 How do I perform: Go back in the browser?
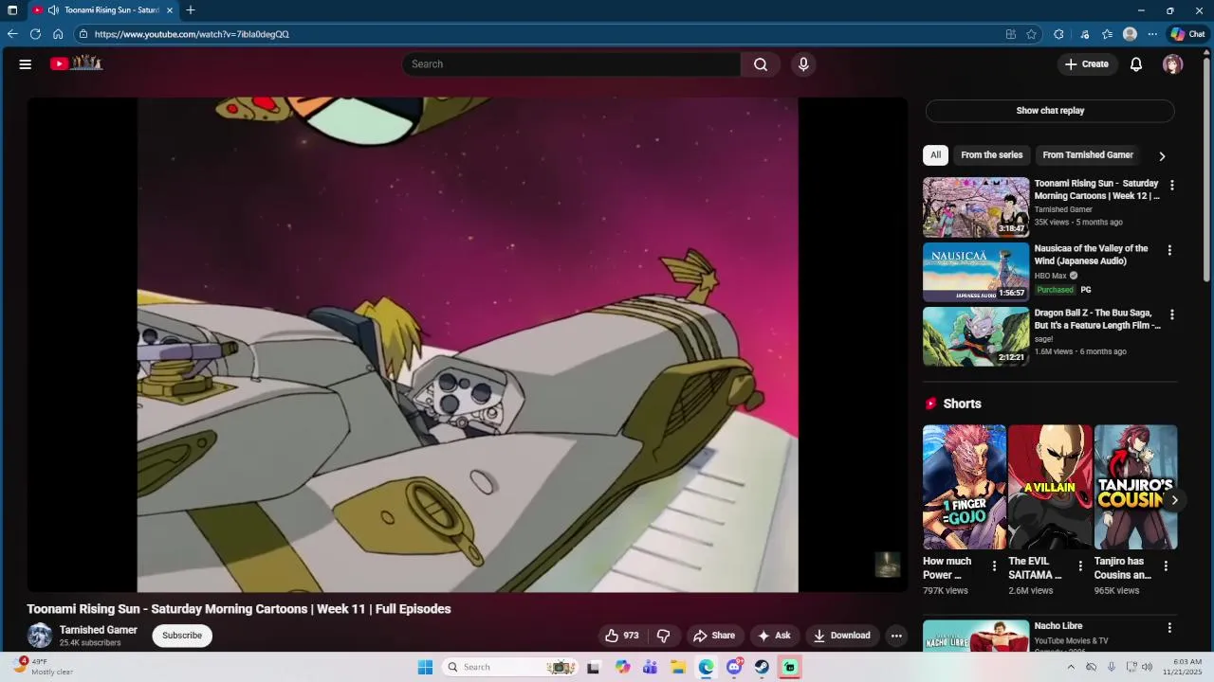tap(12, 34)
